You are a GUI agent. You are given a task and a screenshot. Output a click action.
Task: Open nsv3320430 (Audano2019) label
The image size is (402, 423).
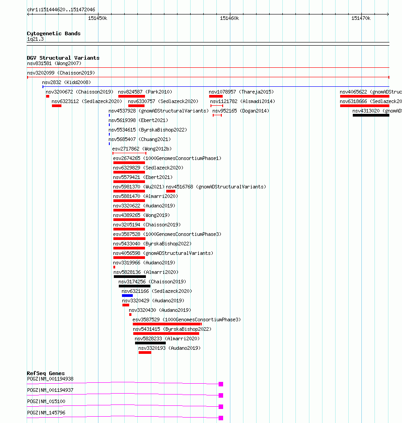click(x=160, y=310)
